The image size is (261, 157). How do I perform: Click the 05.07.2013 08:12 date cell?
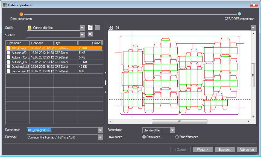pos(42,71)
